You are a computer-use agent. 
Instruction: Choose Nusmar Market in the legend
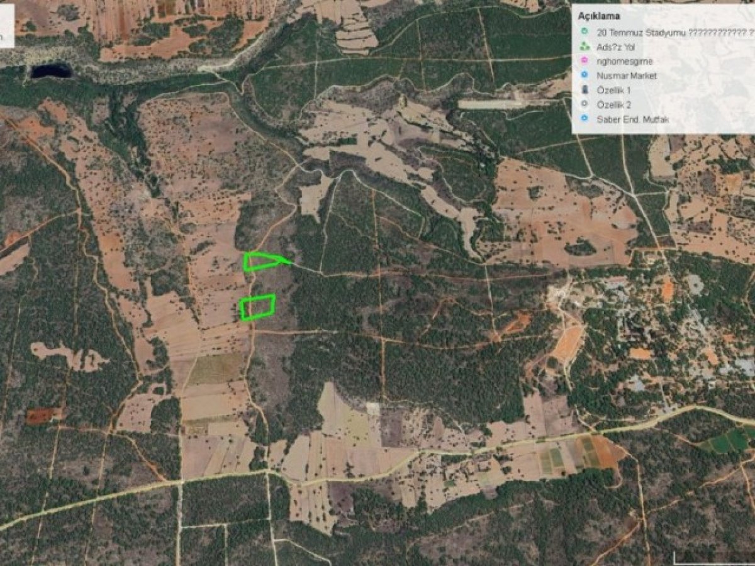[628, 75]
